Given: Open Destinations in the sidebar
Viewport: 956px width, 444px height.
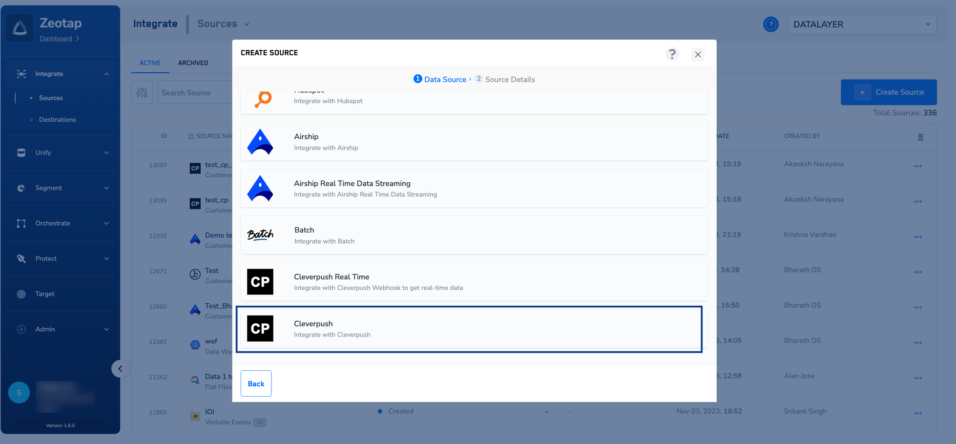Looking at the screenshot, I should coord(57,119).
